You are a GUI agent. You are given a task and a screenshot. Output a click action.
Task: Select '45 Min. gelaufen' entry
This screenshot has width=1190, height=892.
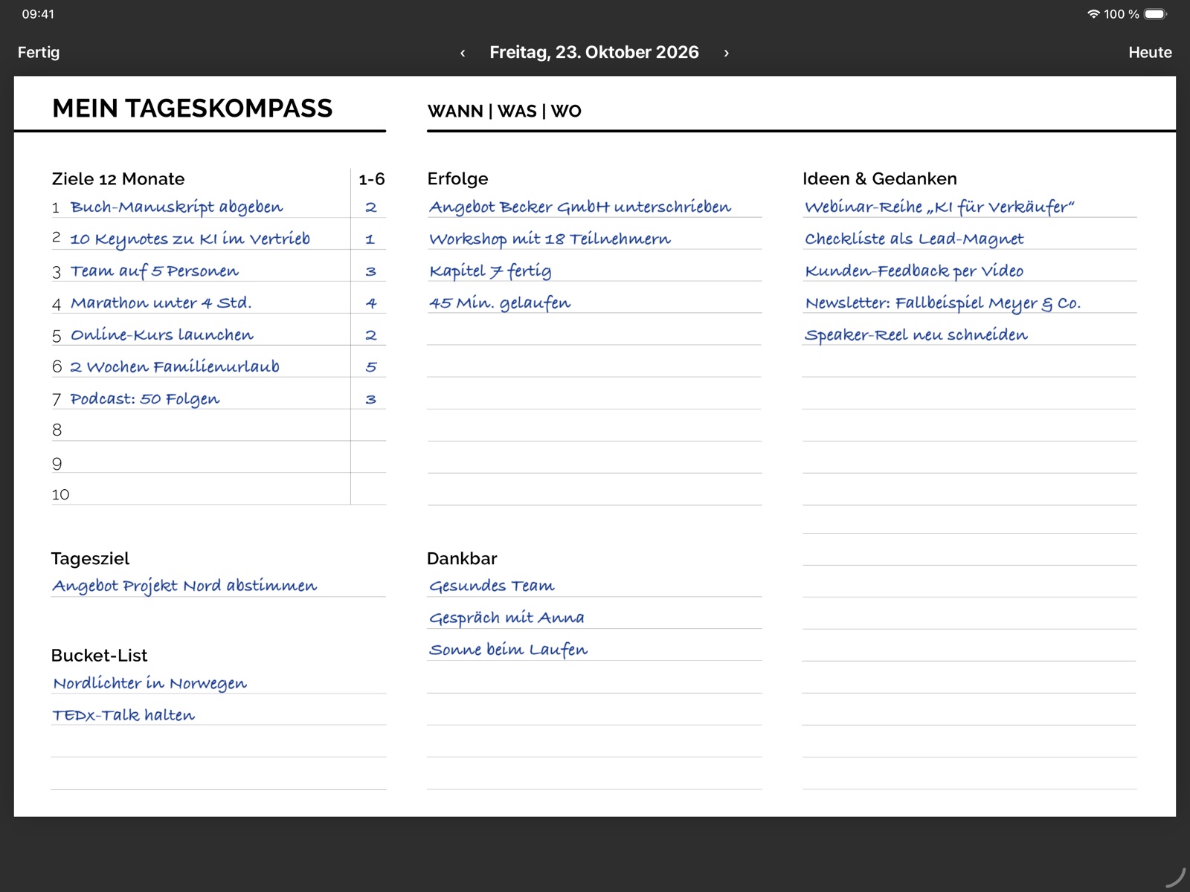pyautogui.click(x=500, y=303)
